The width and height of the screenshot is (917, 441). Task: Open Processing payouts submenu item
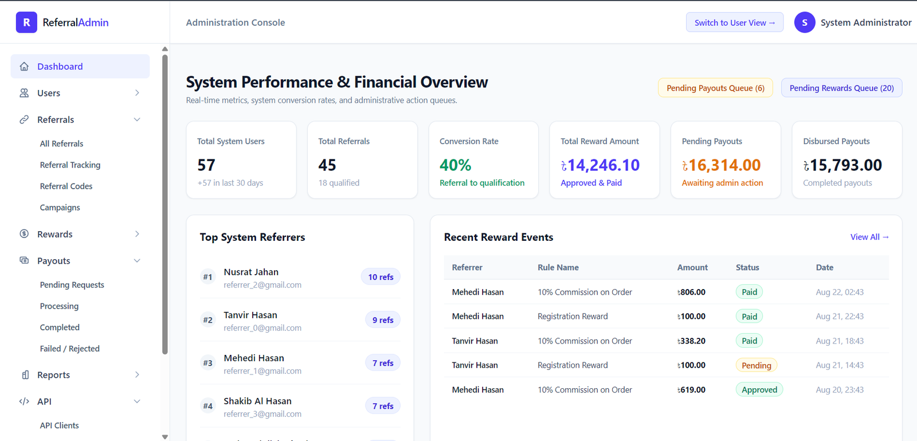coord(59,306)
